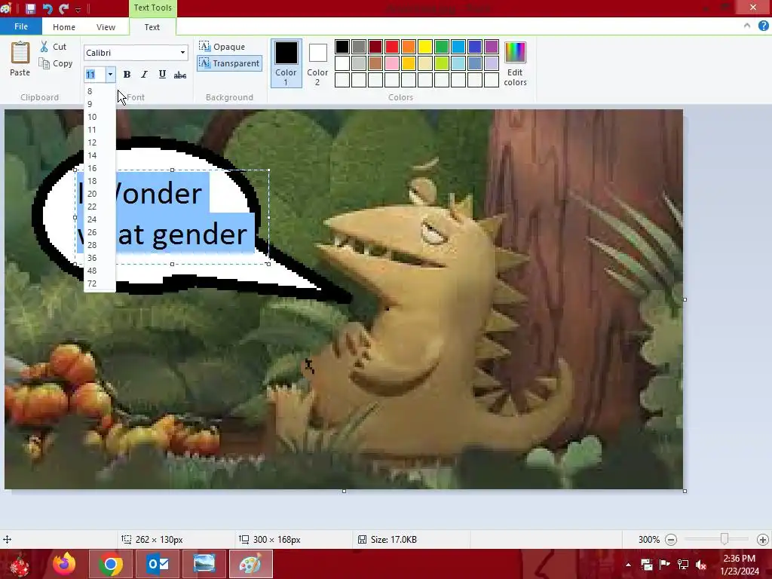Click the Paint Help question mark icon

(x=763, y=26)
